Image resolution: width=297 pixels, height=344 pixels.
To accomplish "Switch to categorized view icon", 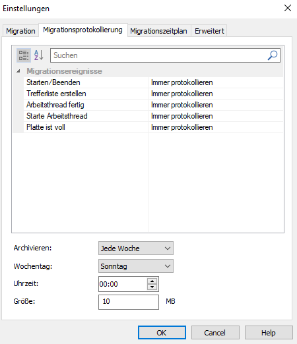I will (x=24, y=55).
